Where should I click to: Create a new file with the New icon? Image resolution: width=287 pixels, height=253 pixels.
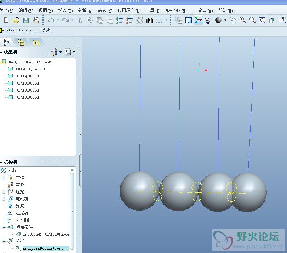click(6, 20)
